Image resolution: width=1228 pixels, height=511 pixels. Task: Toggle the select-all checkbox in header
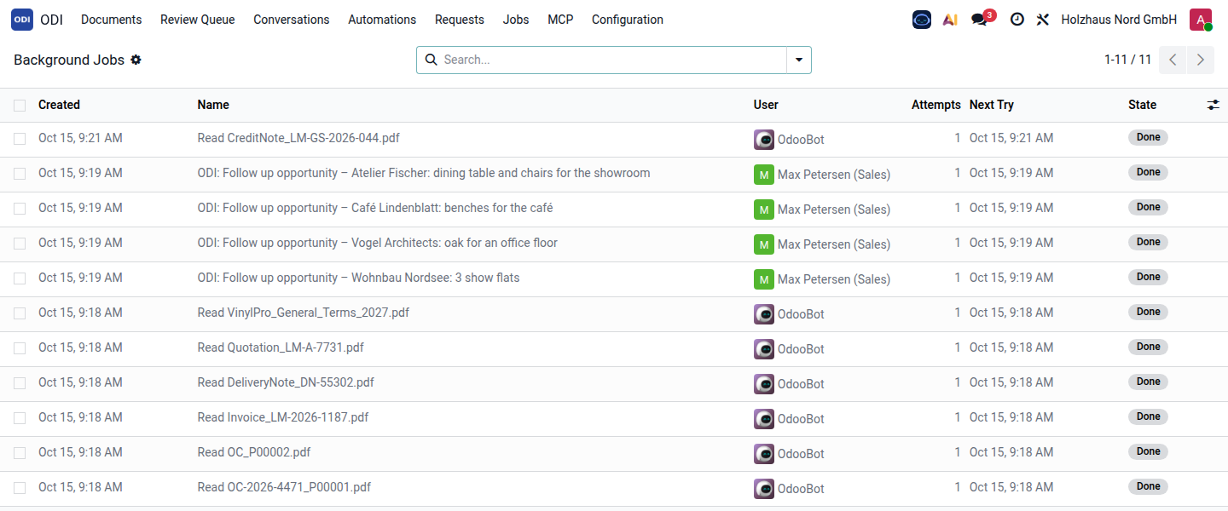pyautogui.click(x=20, y=106)
